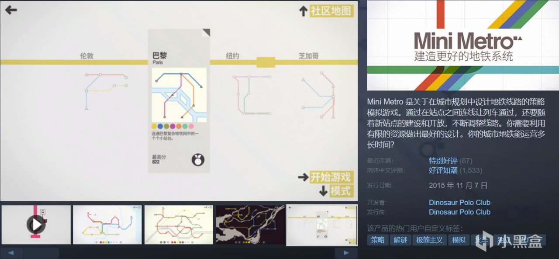
Task: Click the medal achievement icon on Paris card
Action: tap(198, 159)
